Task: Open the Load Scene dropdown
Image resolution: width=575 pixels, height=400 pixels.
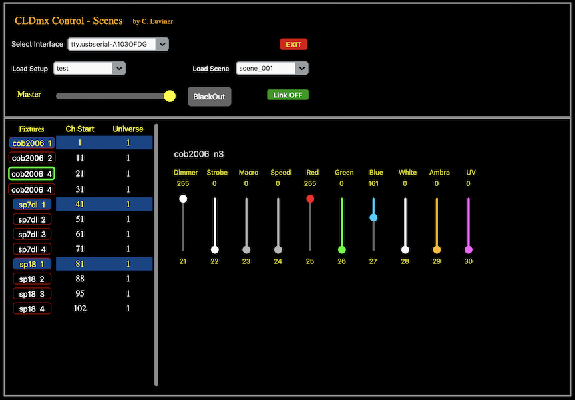Action: [x=272, y=69]
